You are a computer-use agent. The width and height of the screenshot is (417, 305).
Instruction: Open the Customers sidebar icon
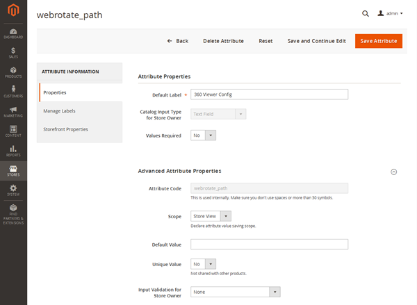pos(13,91)
